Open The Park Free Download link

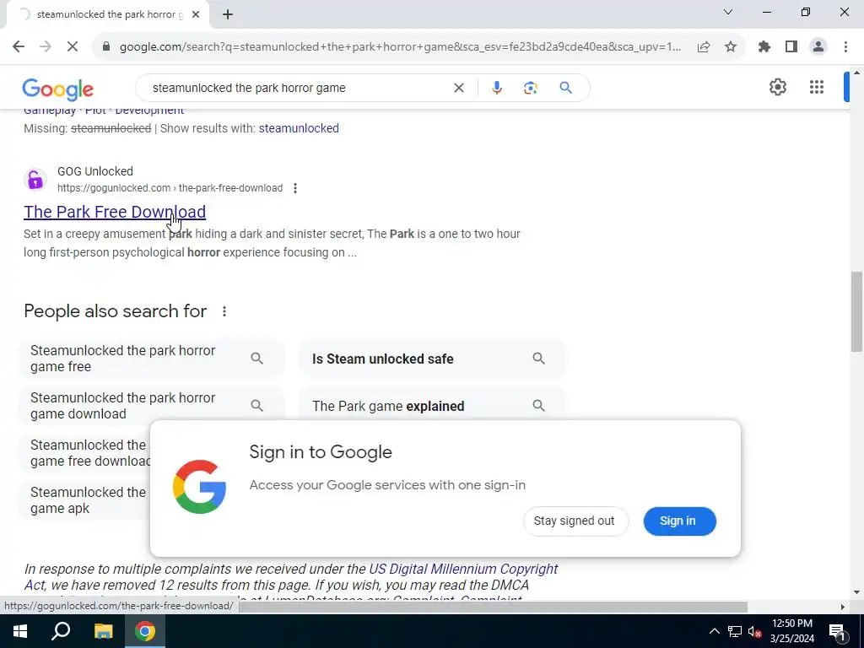pos(115,212)
